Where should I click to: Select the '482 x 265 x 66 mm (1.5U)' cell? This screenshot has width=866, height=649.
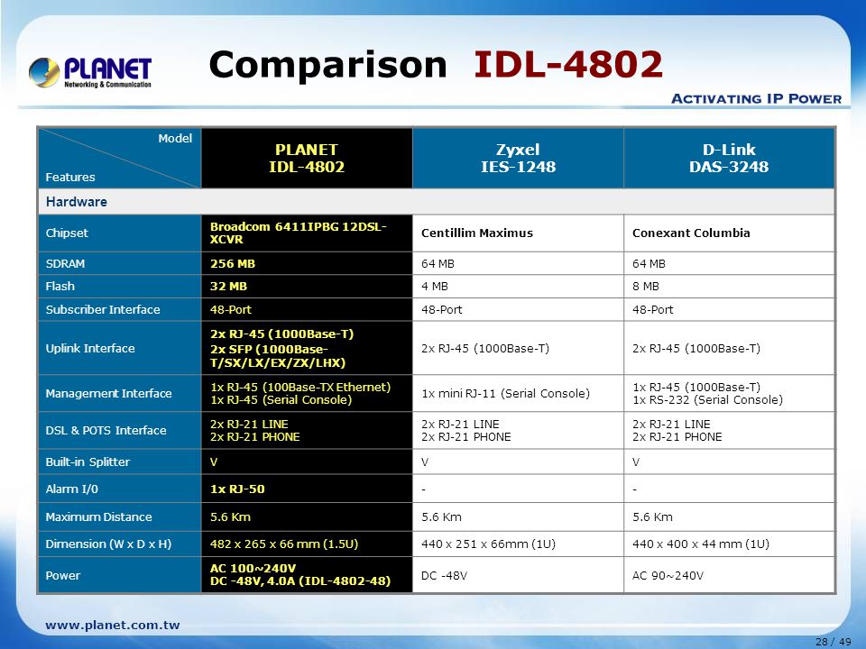[x=307, y=544]
